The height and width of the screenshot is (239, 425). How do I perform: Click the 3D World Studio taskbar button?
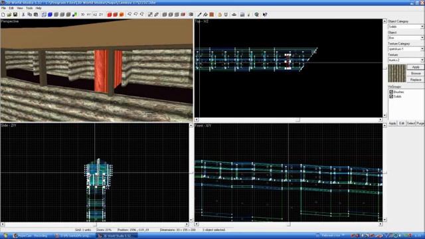117,236
